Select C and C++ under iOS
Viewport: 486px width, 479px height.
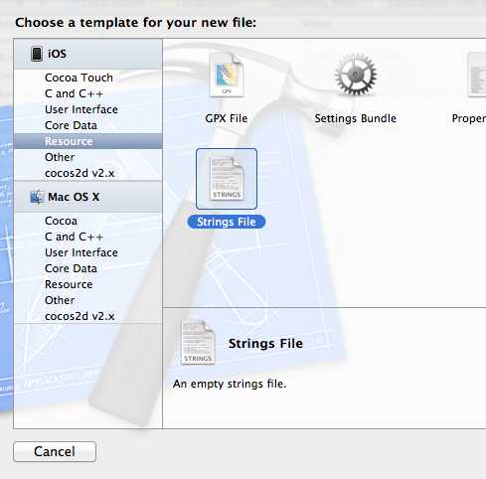[x=88, y=93]
